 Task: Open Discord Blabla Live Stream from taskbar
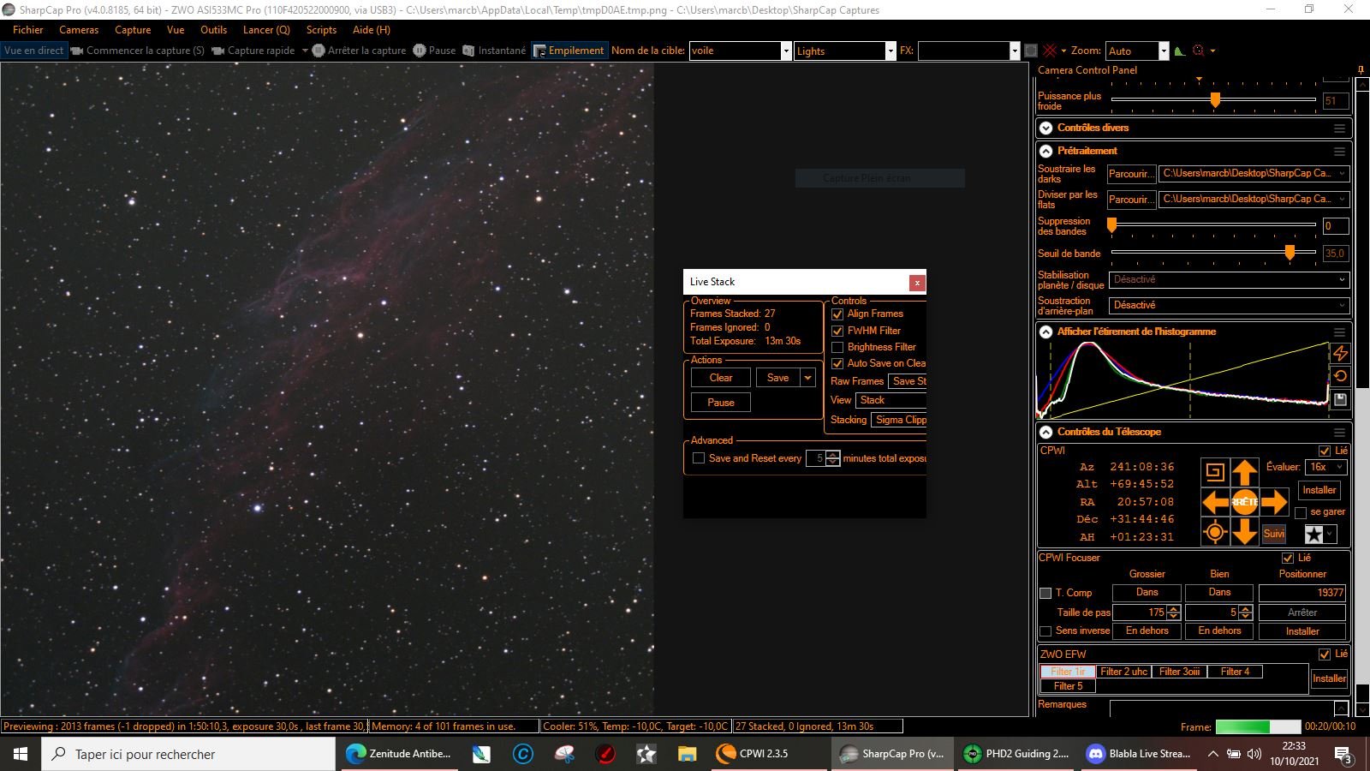[x=1139, y=754]
